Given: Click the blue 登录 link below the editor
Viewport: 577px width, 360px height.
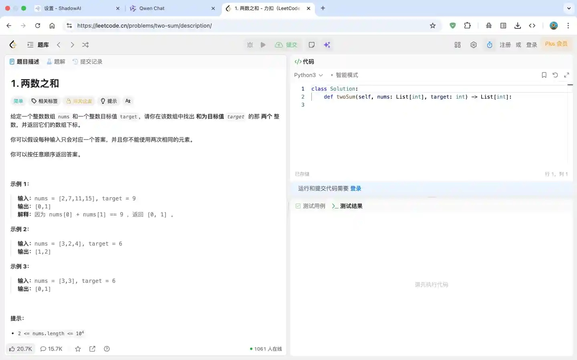Looking at the screenshot, I should pyautogui.click(x=356, y=188).
